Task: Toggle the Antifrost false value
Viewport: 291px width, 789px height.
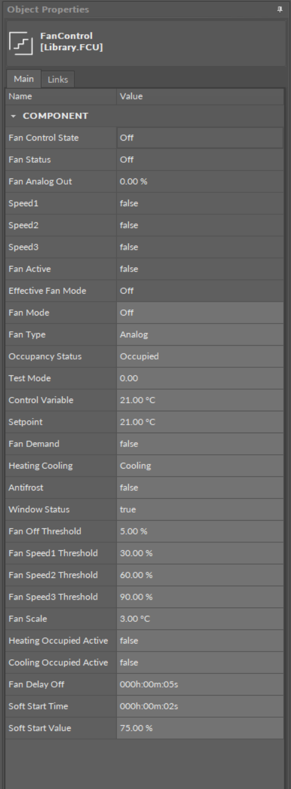Action: (200, 487)
